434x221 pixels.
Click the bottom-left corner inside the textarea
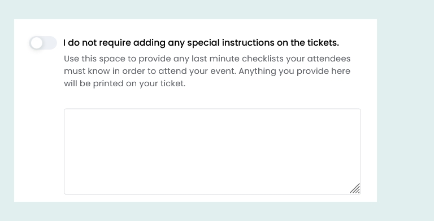point(68,190)
